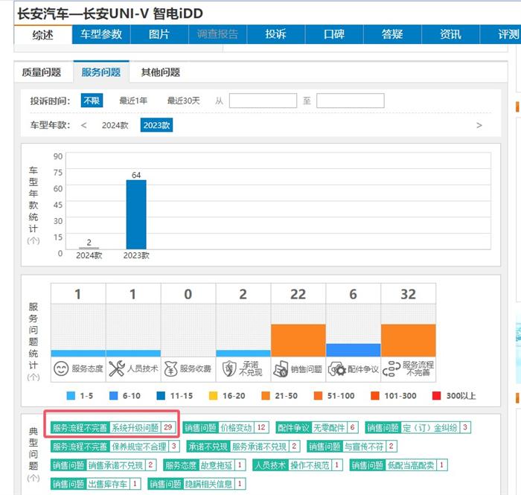The height and width of the screenshot is (495, 521).
Task: Click the 配件争议 gear icon
Action: coord(337,369)
